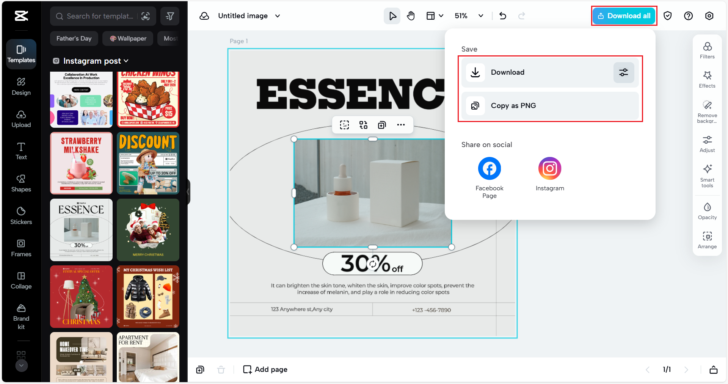Select the Wallpaper tag
Viewport: 728px width, 384px height.
pyautogui.click(x=128, y=38)
